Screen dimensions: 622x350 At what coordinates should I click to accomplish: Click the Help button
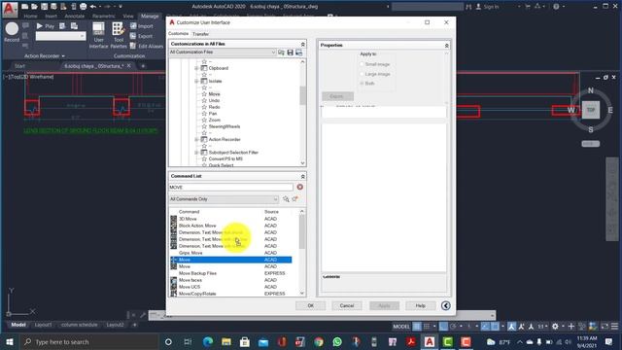[x=421, y=305]
